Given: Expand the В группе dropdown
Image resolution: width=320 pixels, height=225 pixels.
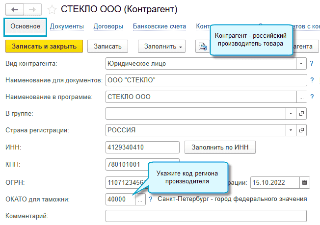Looking at the screenshot, I should tap(291, 114).
